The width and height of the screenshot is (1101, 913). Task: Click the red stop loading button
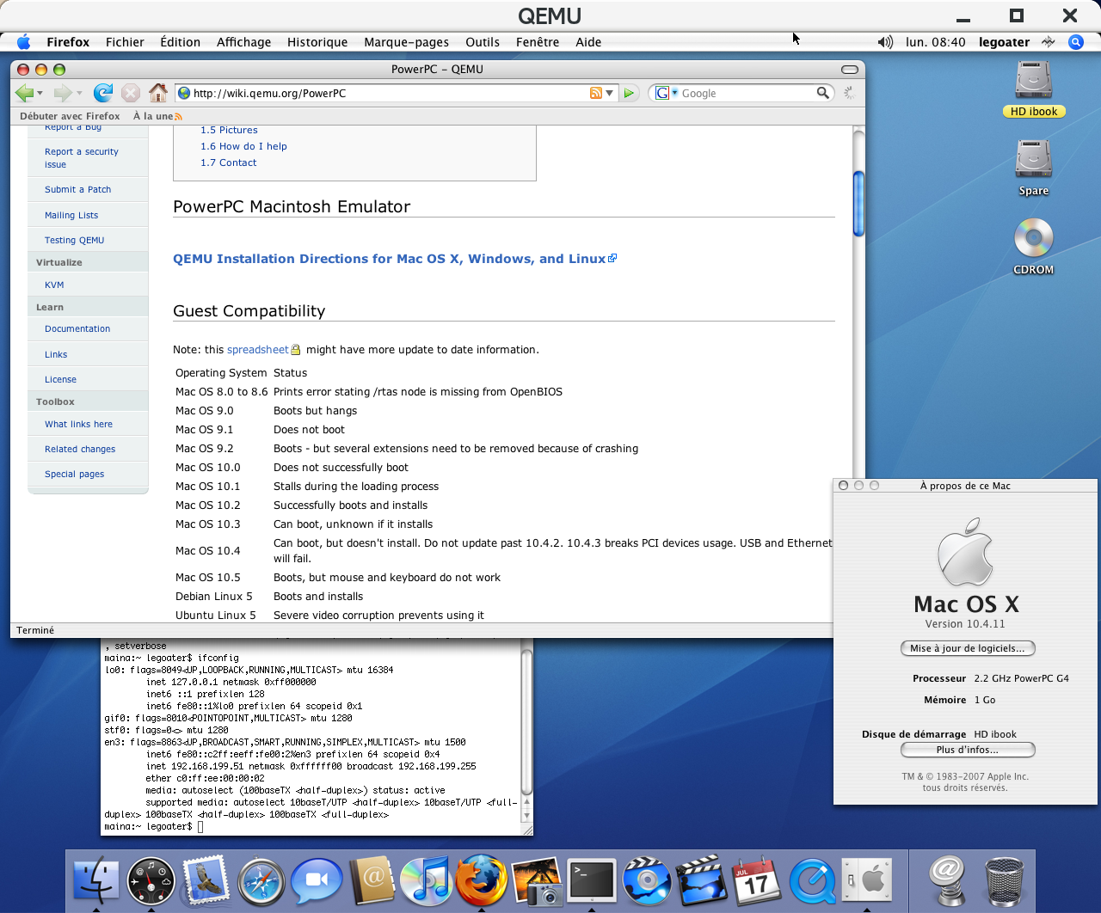point(131,93)
